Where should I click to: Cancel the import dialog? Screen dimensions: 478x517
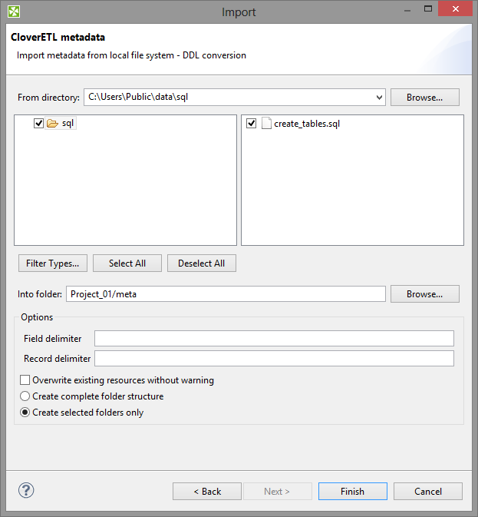pyautogui.click(x=428, y=492)
